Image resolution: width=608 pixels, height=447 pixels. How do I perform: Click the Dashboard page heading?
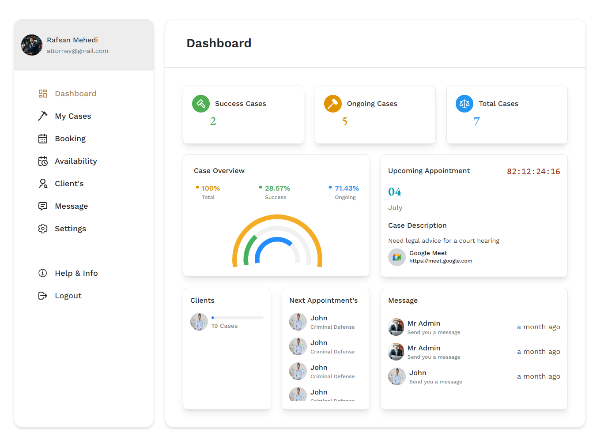pyautogui.click(x=219, y=43)
